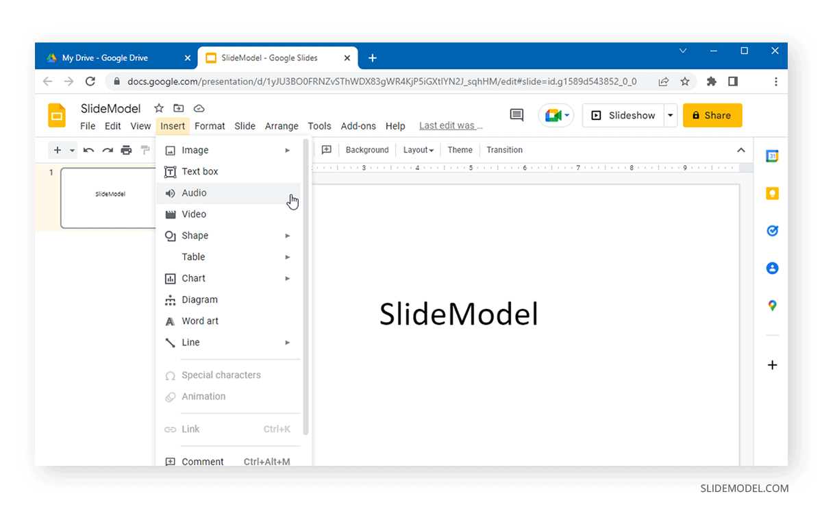This screenshot has width=822, height=509.
Task: Choose Text box from Insert menu
Action: 229,171
